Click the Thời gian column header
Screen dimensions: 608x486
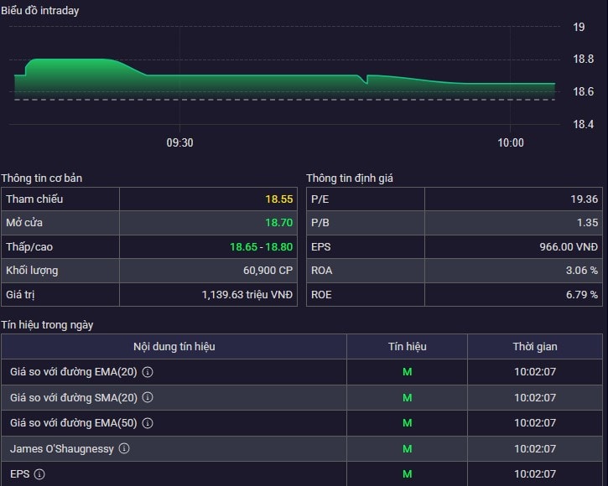coord(534,347)
